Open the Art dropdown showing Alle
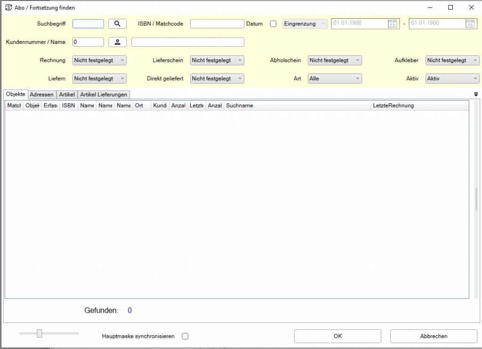The image size is (482, 349). 335,79
